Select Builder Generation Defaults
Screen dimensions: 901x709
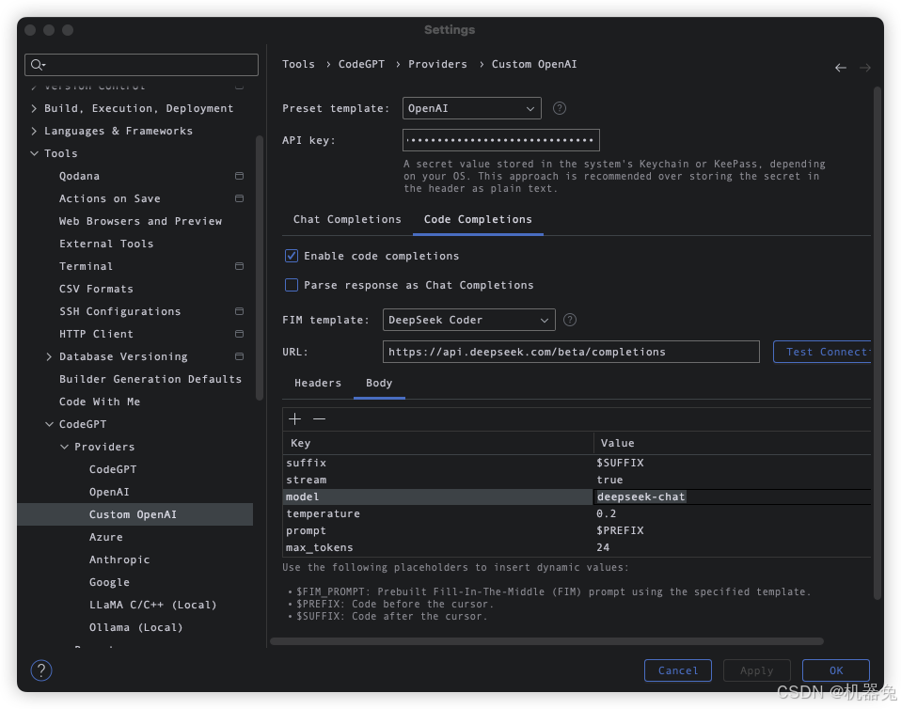pyautogui.click(x=150, y=379)
